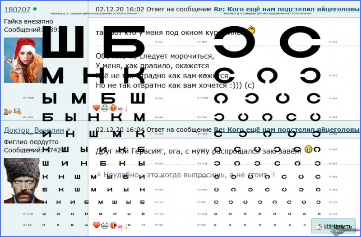
Task: Click megaphone icon under Доктор Вазелин's post
Action: point(122,227)
